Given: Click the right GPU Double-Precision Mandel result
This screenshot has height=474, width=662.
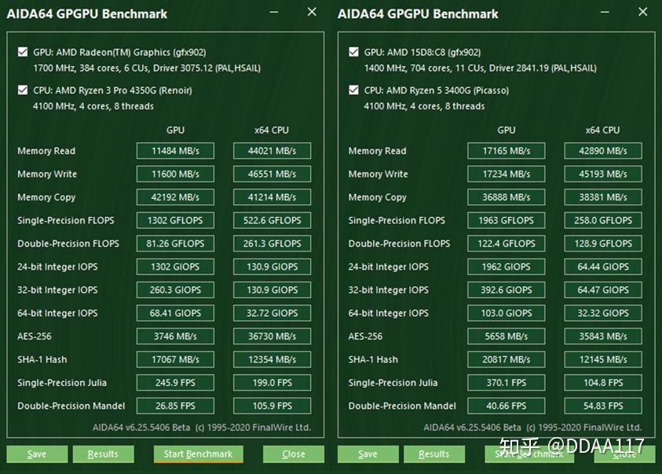Looking at the screenshot, I should 506,406.
